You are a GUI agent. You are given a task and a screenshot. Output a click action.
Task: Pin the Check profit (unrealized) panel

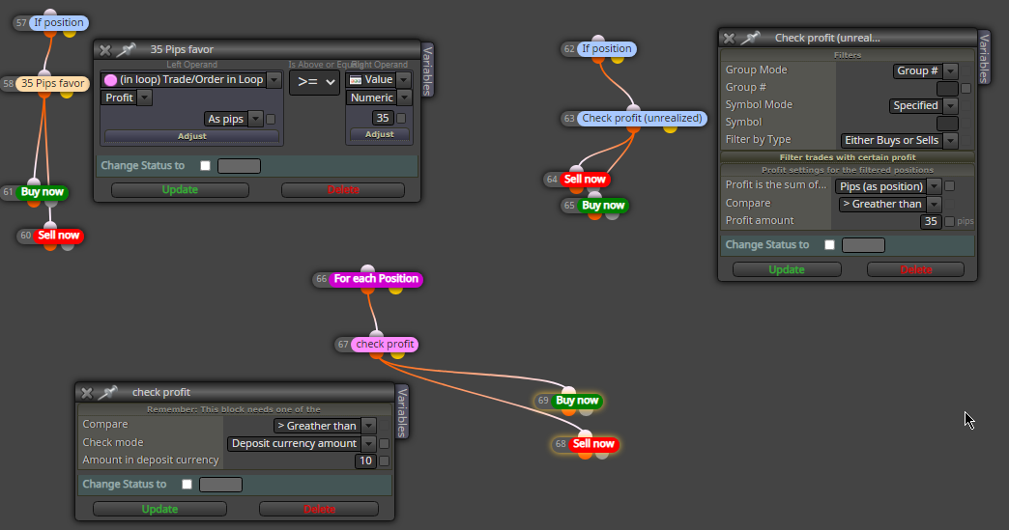750,38
